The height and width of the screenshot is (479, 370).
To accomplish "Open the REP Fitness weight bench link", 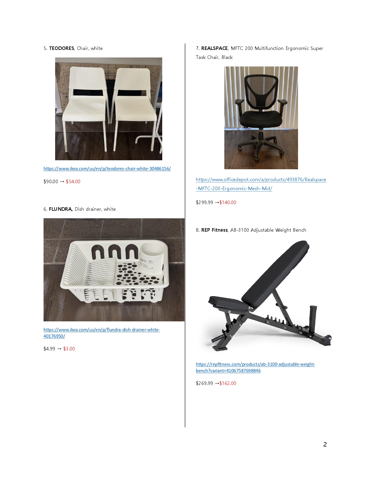I will click(255, 368).
